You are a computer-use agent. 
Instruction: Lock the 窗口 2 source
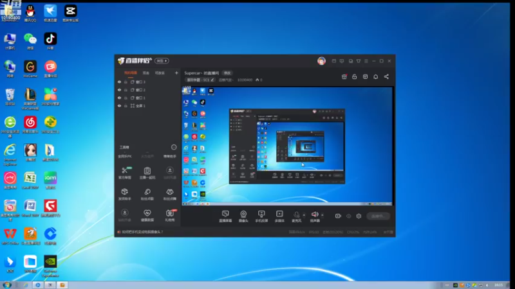126,90
